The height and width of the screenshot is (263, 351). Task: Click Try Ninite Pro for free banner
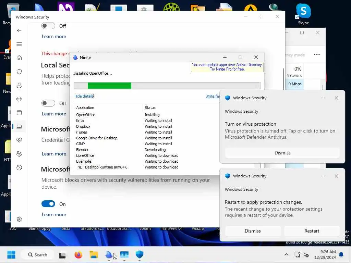click(227, 67)
